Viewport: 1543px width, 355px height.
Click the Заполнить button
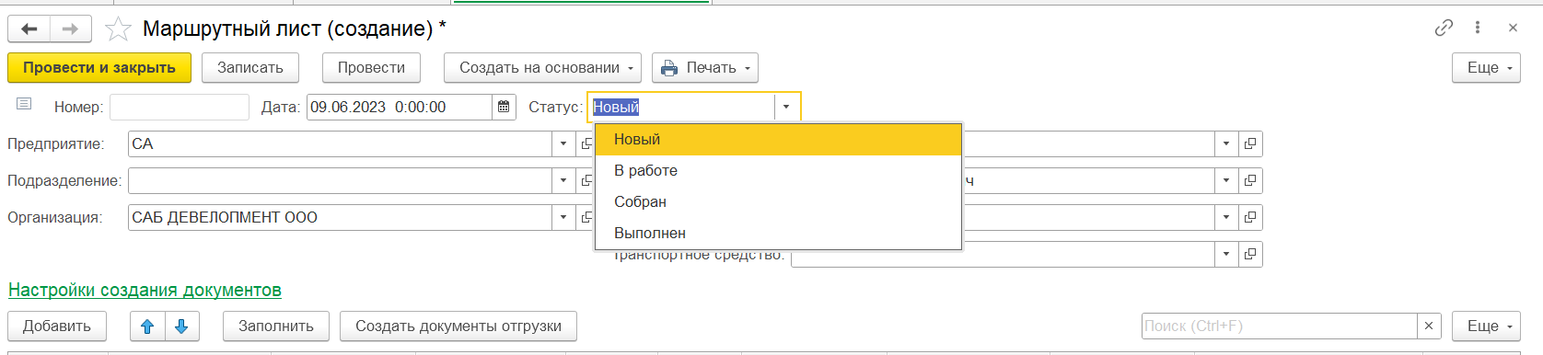click(276, 326)
